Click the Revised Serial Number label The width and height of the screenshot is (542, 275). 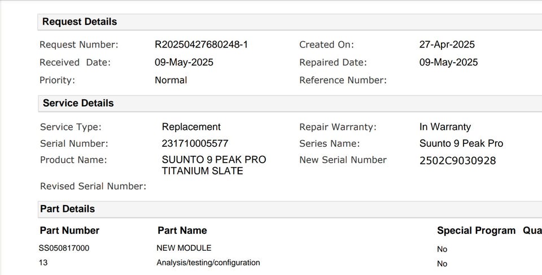(x=93, y=186)
